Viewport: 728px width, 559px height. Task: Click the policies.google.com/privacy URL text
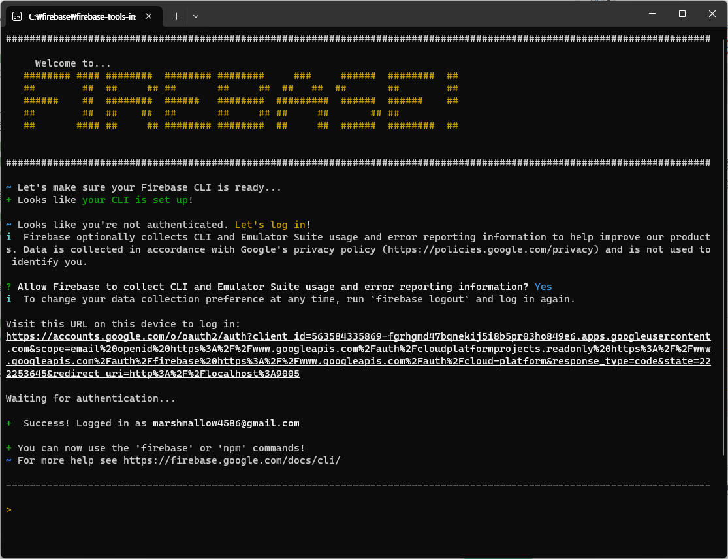point(490,249)
